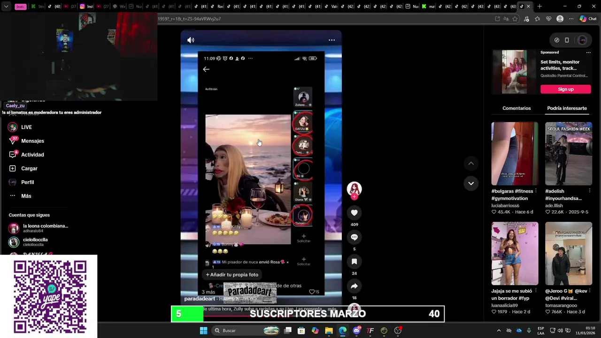The width and height of the screenshot is (601, 338).
Task: Open the Sponsored ad options menu
Action: (588, 53)
